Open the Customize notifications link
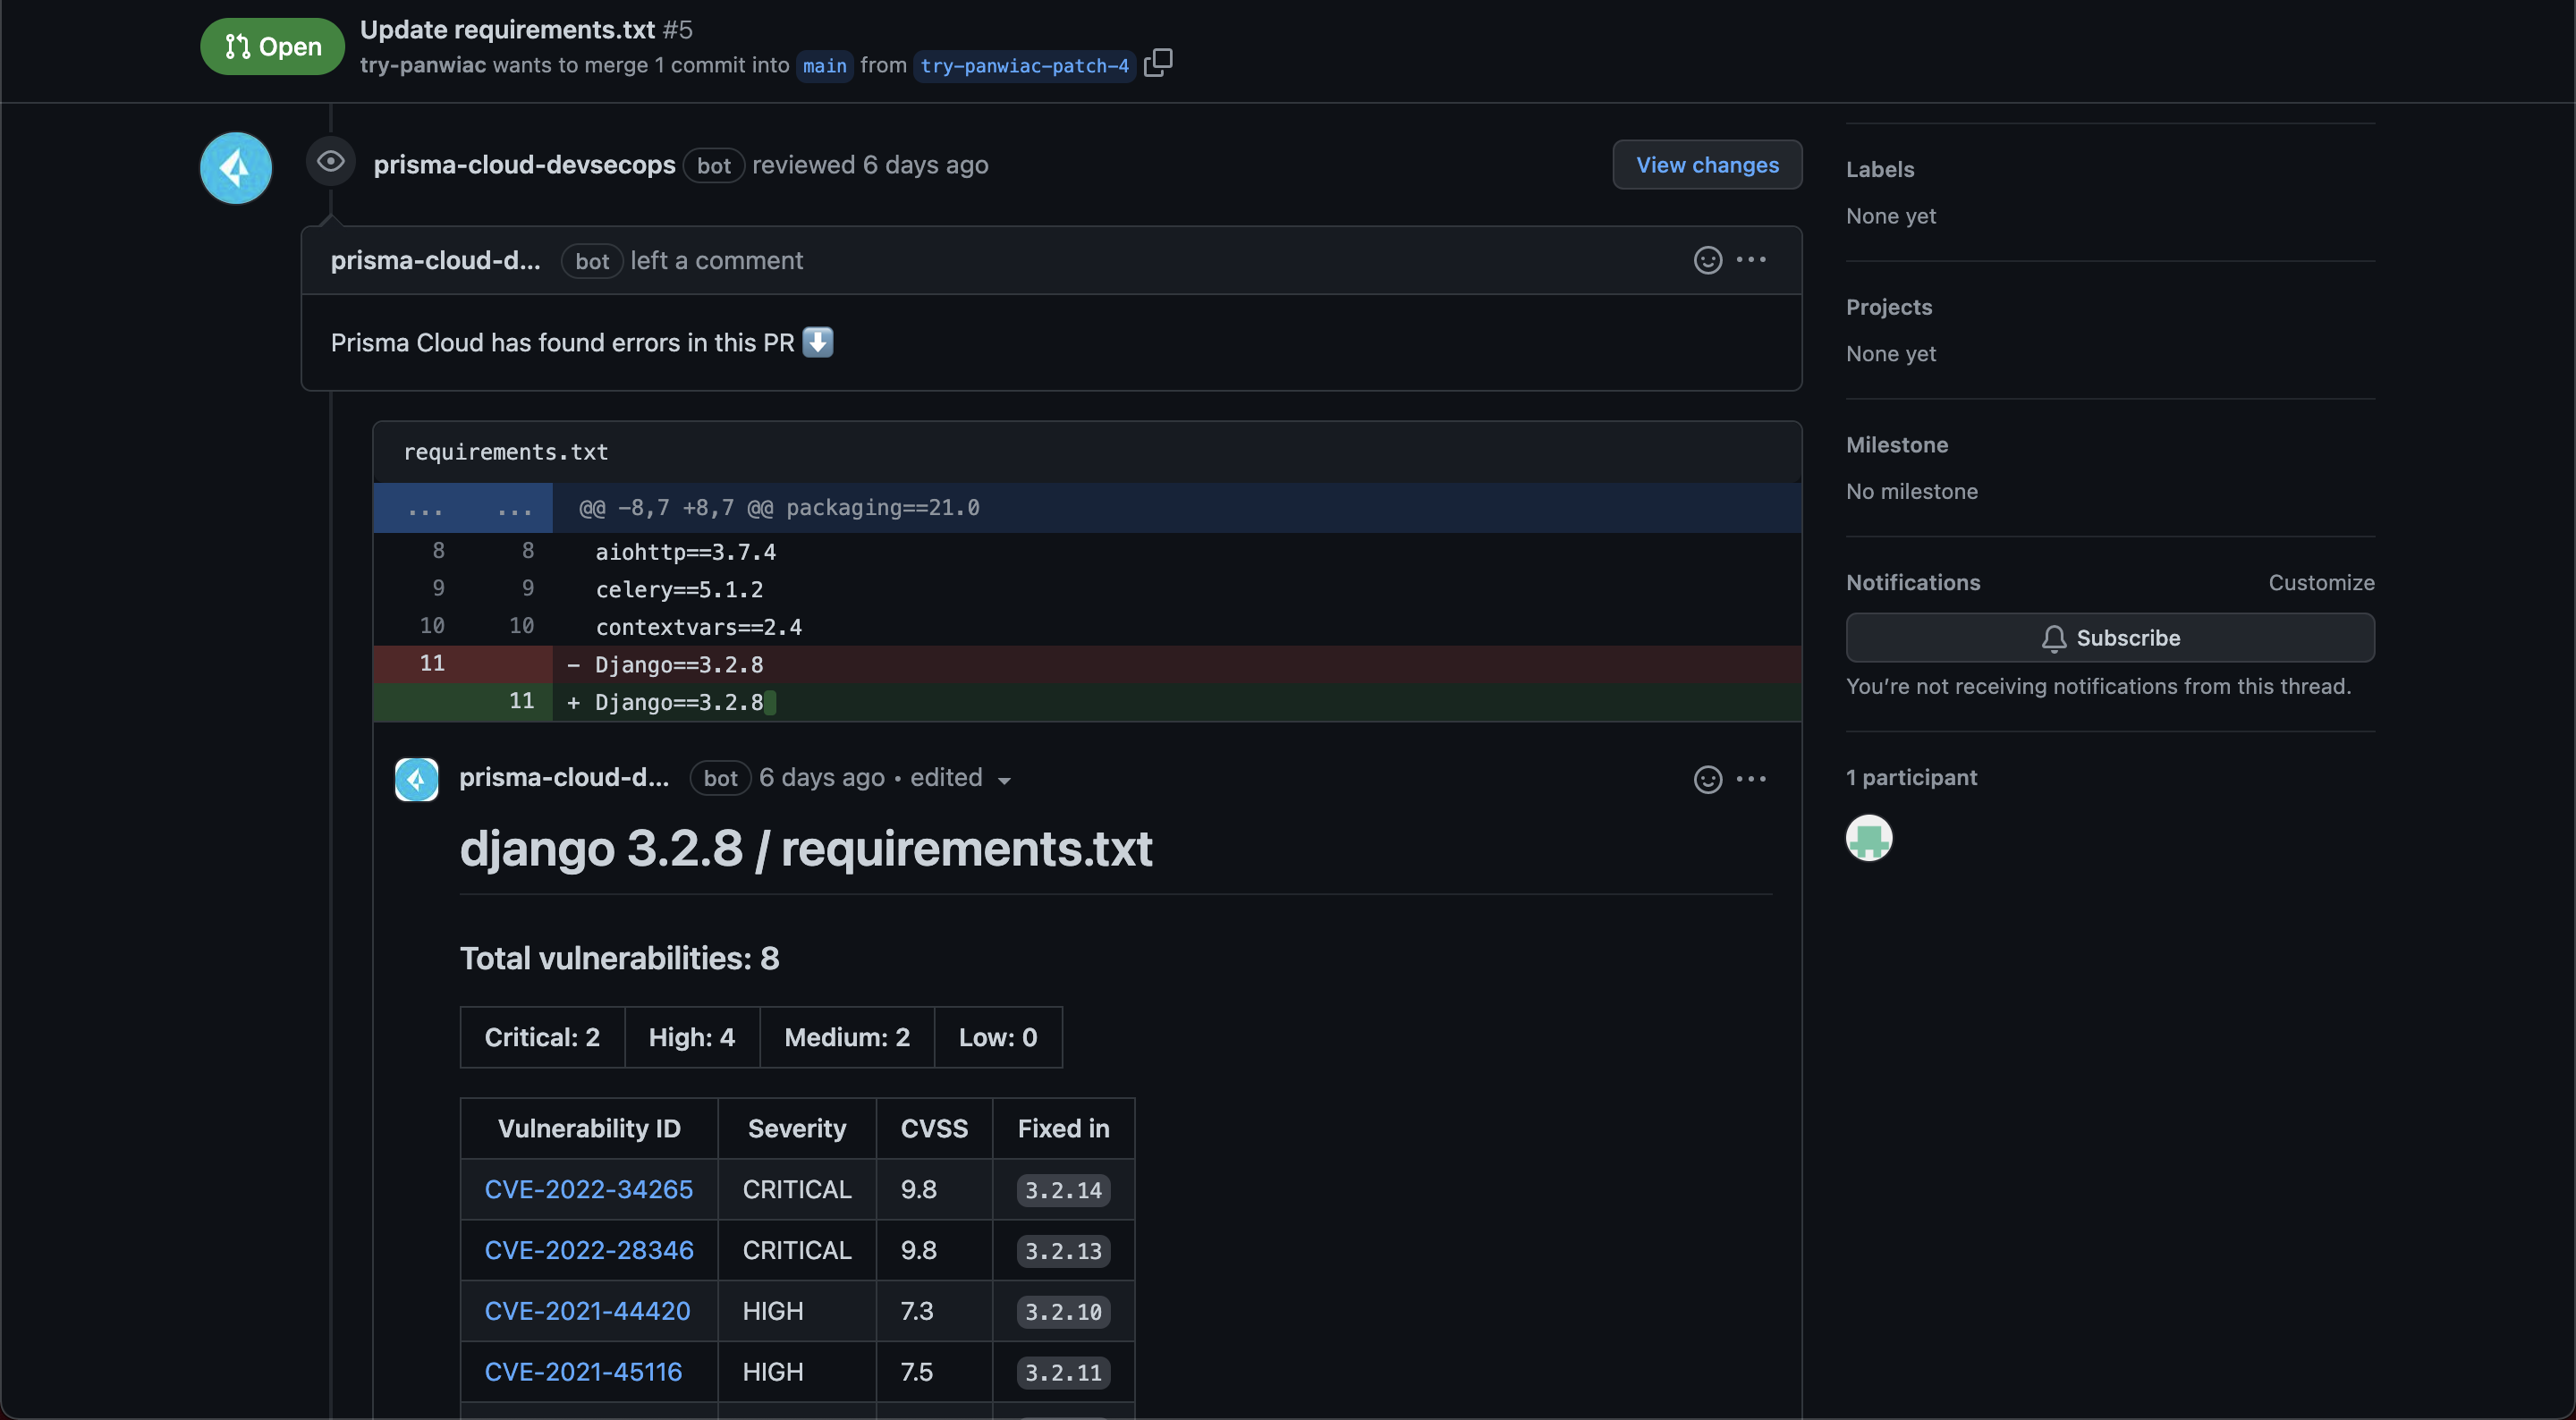2576x1420 pixels. pos(2320,582)
